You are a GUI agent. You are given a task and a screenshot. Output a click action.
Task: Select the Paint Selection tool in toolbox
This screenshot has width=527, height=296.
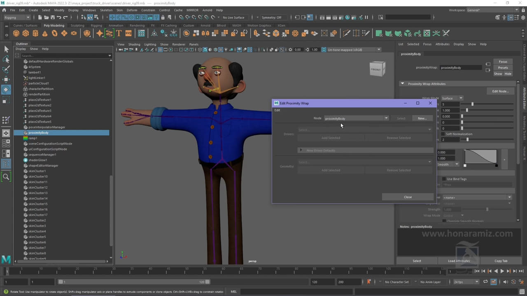tap(6, 69)
